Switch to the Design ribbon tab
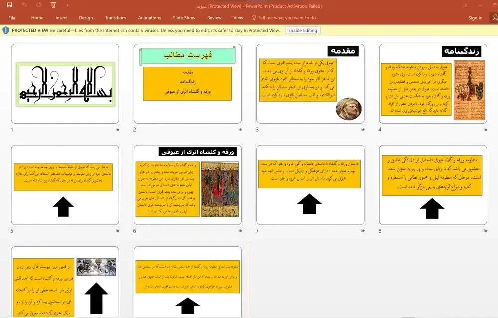This screenshot has width=498, height=318. [x=85, y=18]
